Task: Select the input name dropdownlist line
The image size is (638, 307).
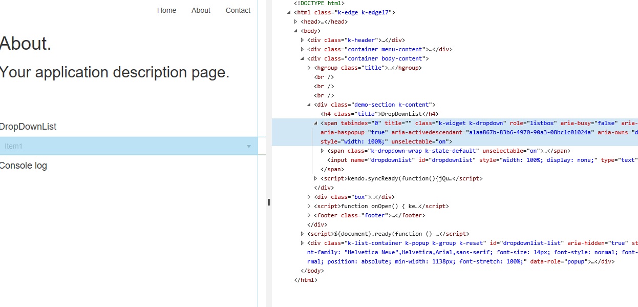Action: pyautogui.click(x=482, y=160)
